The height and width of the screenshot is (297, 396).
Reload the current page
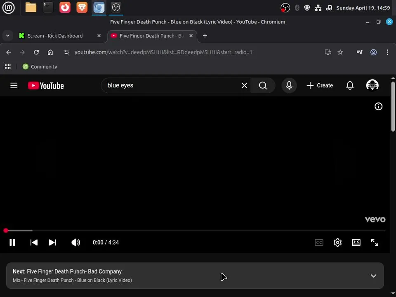coord(36,52)
